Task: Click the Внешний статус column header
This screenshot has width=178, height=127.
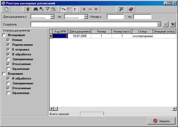Action: 165,31
